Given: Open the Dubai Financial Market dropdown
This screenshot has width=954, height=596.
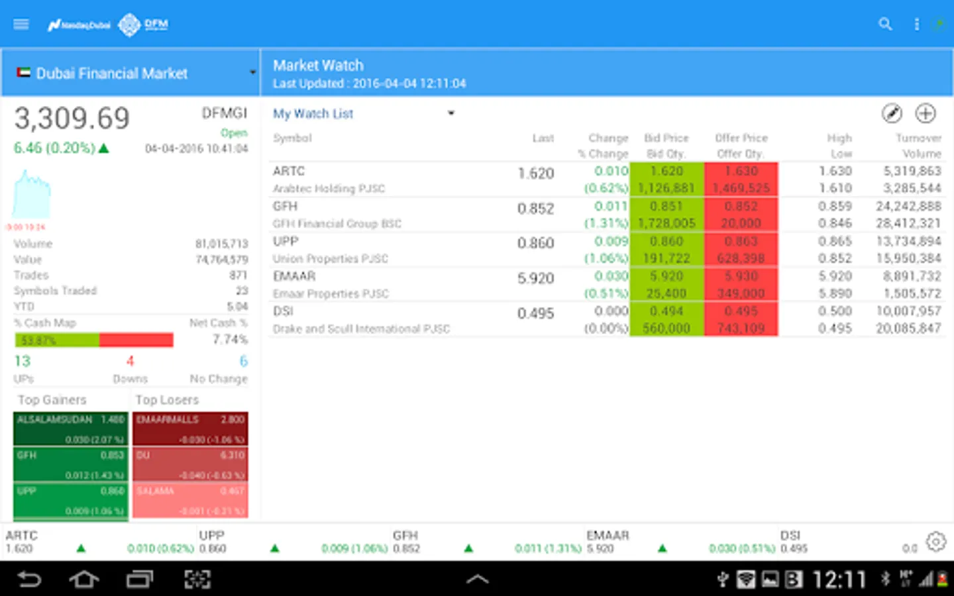Looking at the screenshot, I should 131,73.
